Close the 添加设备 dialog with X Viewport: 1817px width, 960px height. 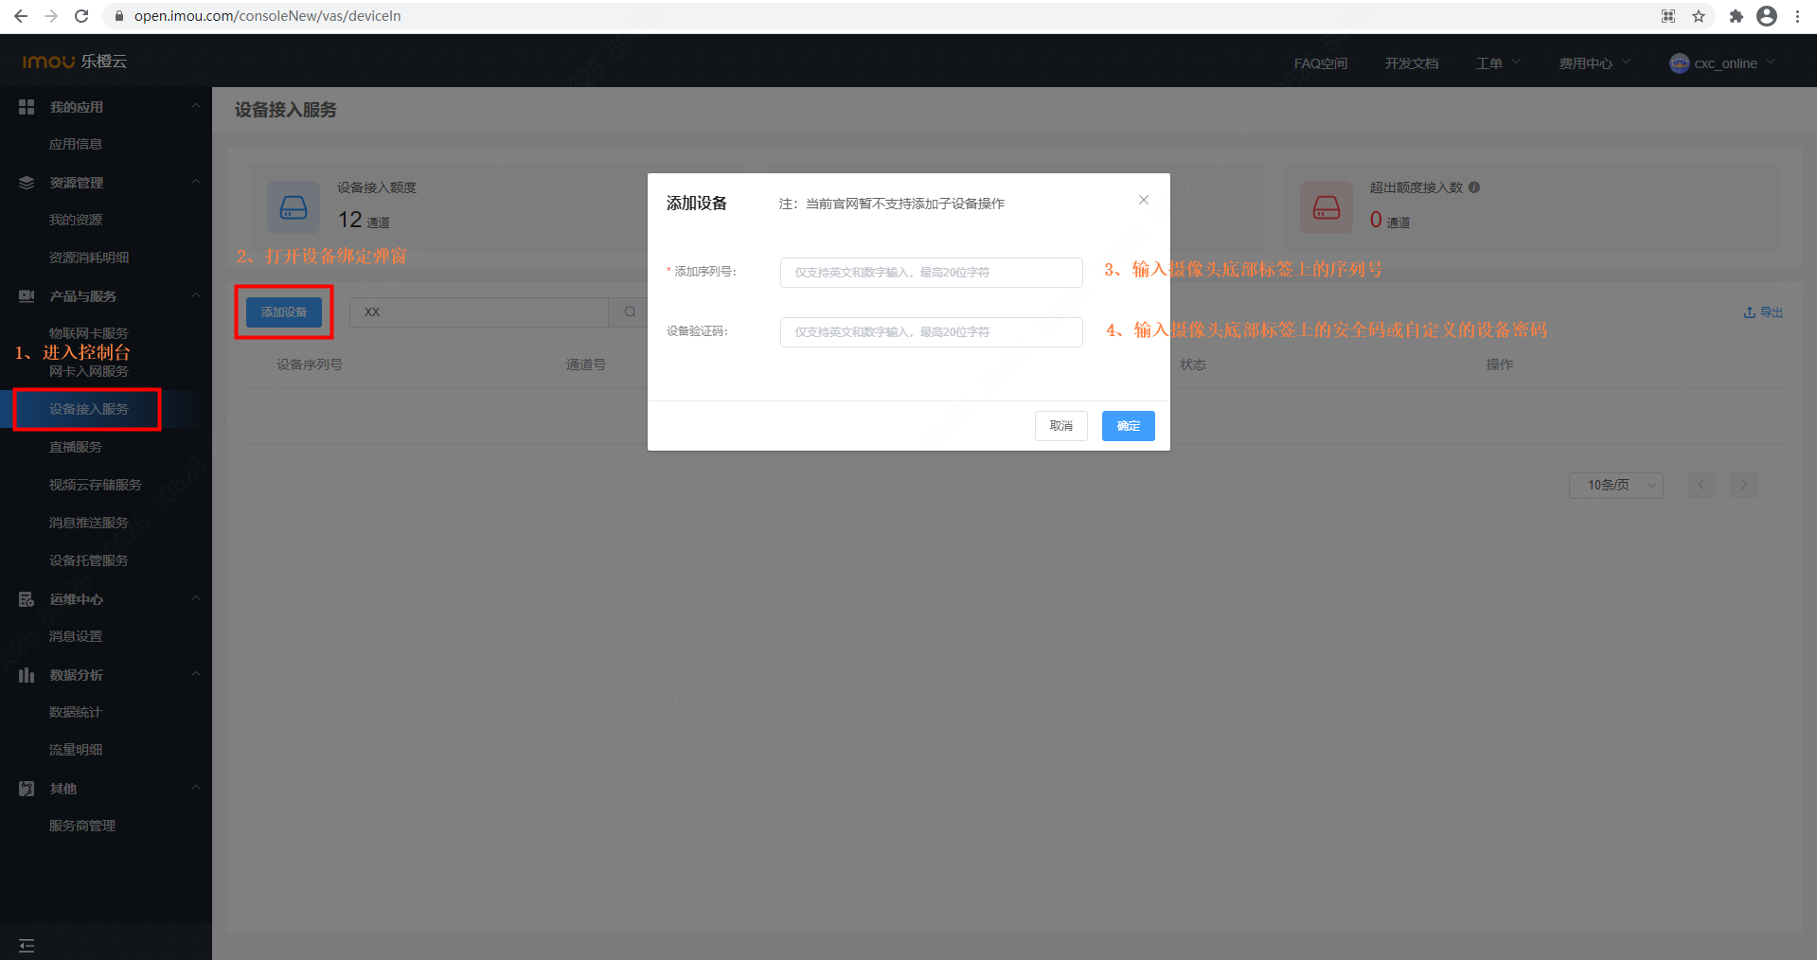click(1143, 200)
